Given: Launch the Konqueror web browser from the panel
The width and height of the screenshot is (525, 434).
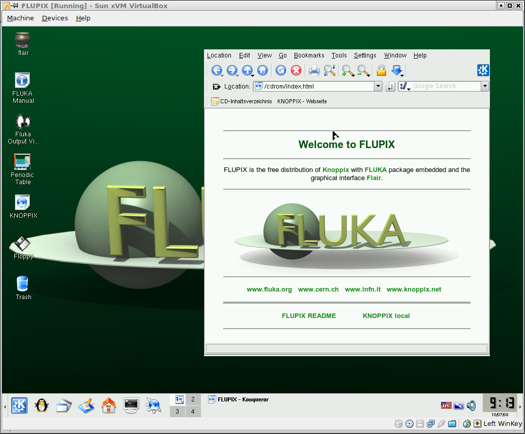Looking at the screenshot, I should [154, 406].
